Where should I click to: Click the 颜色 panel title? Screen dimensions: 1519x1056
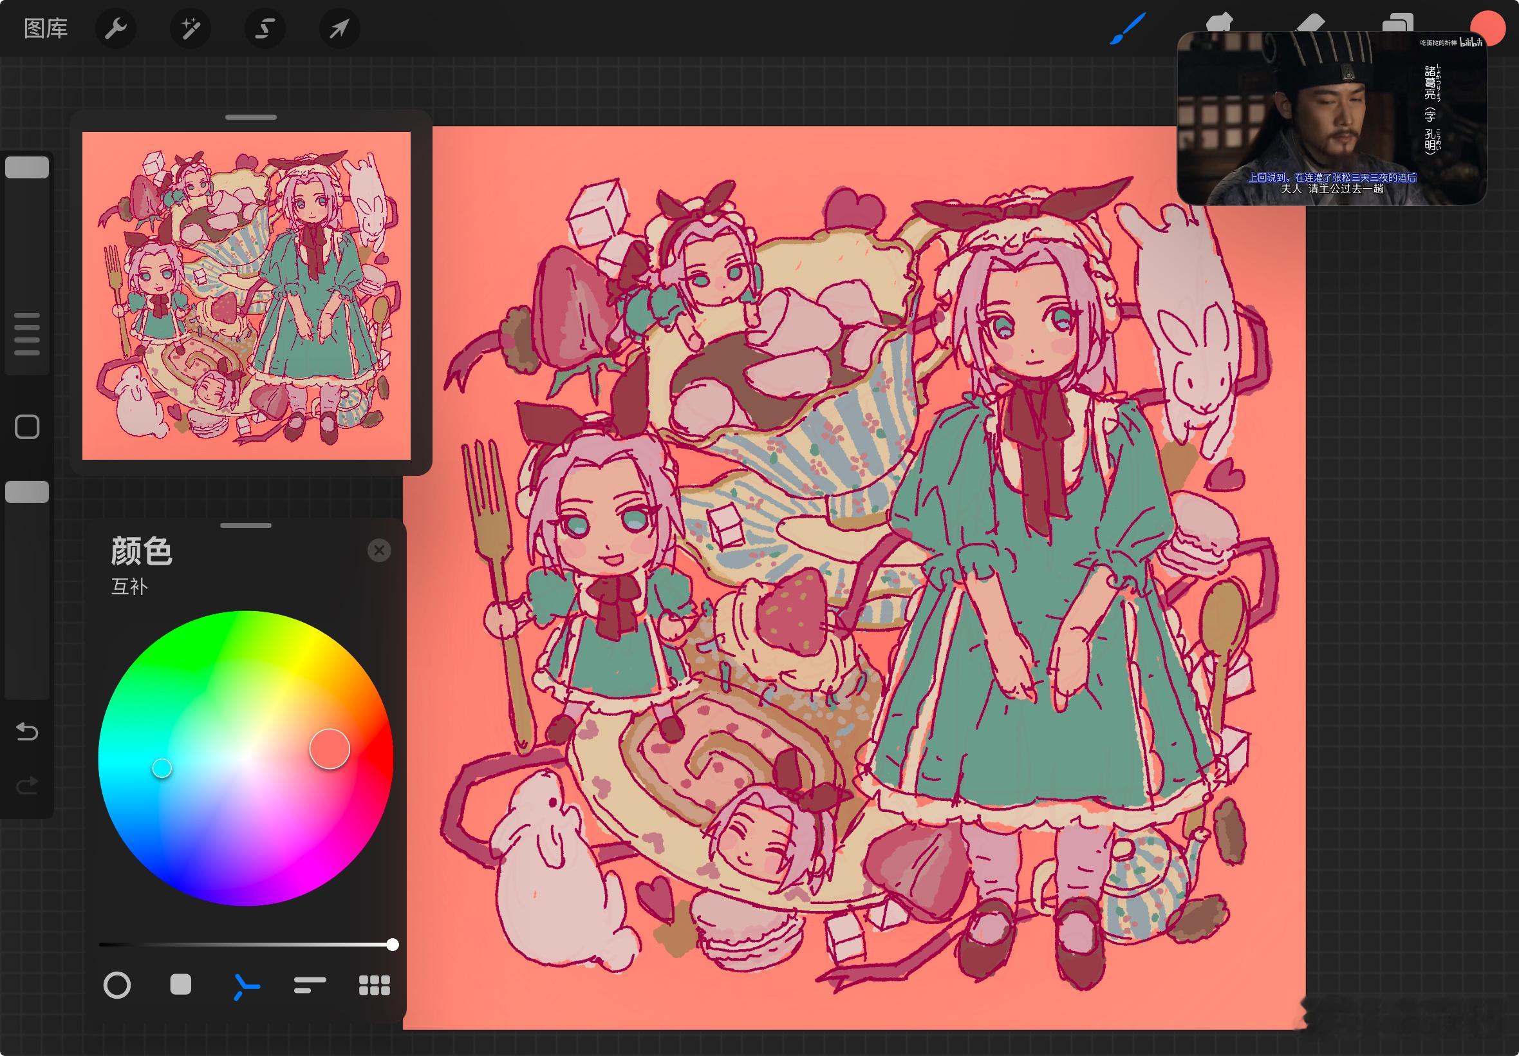142,551
